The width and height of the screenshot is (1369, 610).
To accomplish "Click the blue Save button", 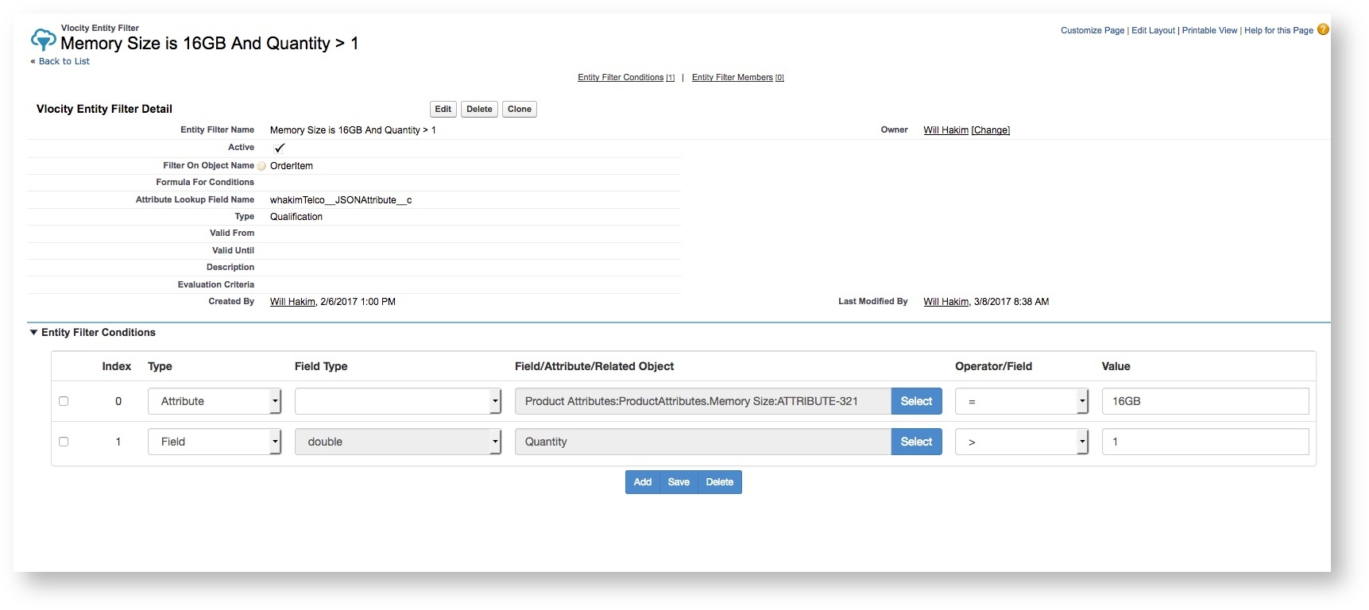I will pyautogui.click(x=679, y=482).
